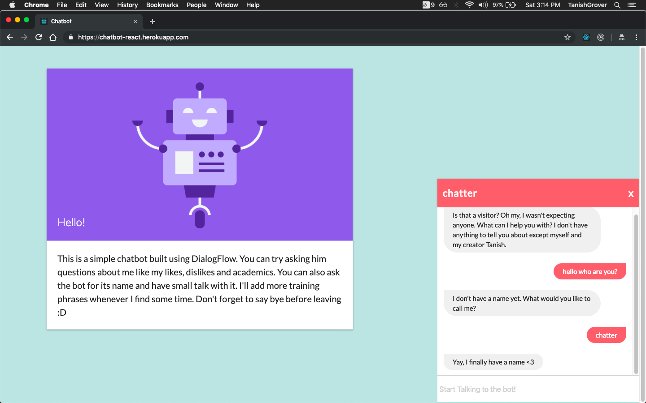Open the Window menu
The height and width of the screenshot is (403, 646).
(x=227, y=5)
